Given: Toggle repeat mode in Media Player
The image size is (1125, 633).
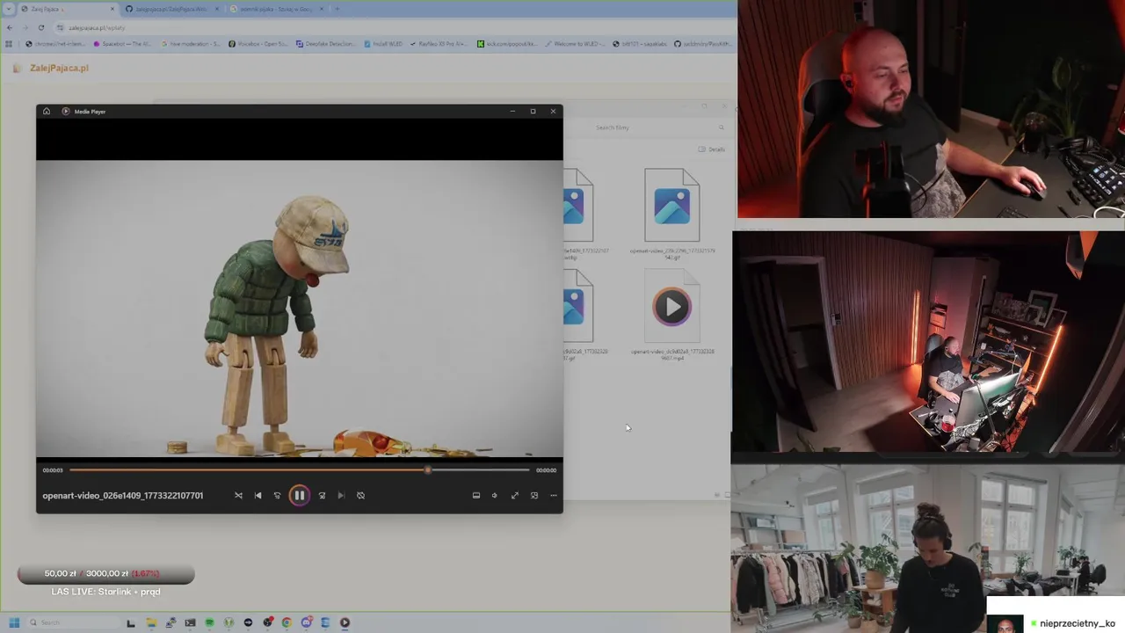Looking at the screenshot, I should pyautogui.click(x=360, y=496).
